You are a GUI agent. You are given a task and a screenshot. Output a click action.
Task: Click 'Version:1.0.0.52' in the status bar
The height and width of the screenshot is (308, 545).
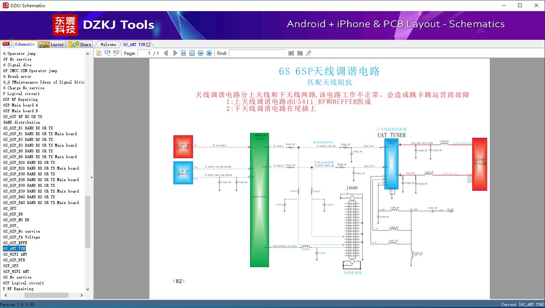coord(18,304)
